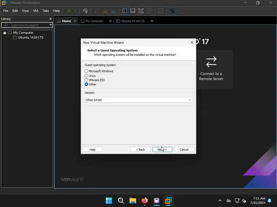
Task: Open the notifications bell icon
Action: pos(270,201)
